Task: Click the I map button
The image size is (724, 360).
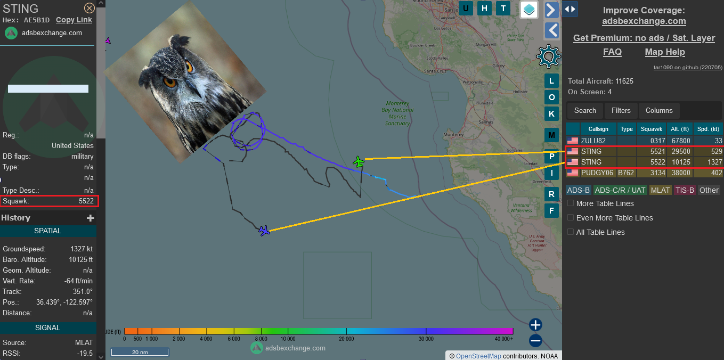Action: [x=551, y=173]
